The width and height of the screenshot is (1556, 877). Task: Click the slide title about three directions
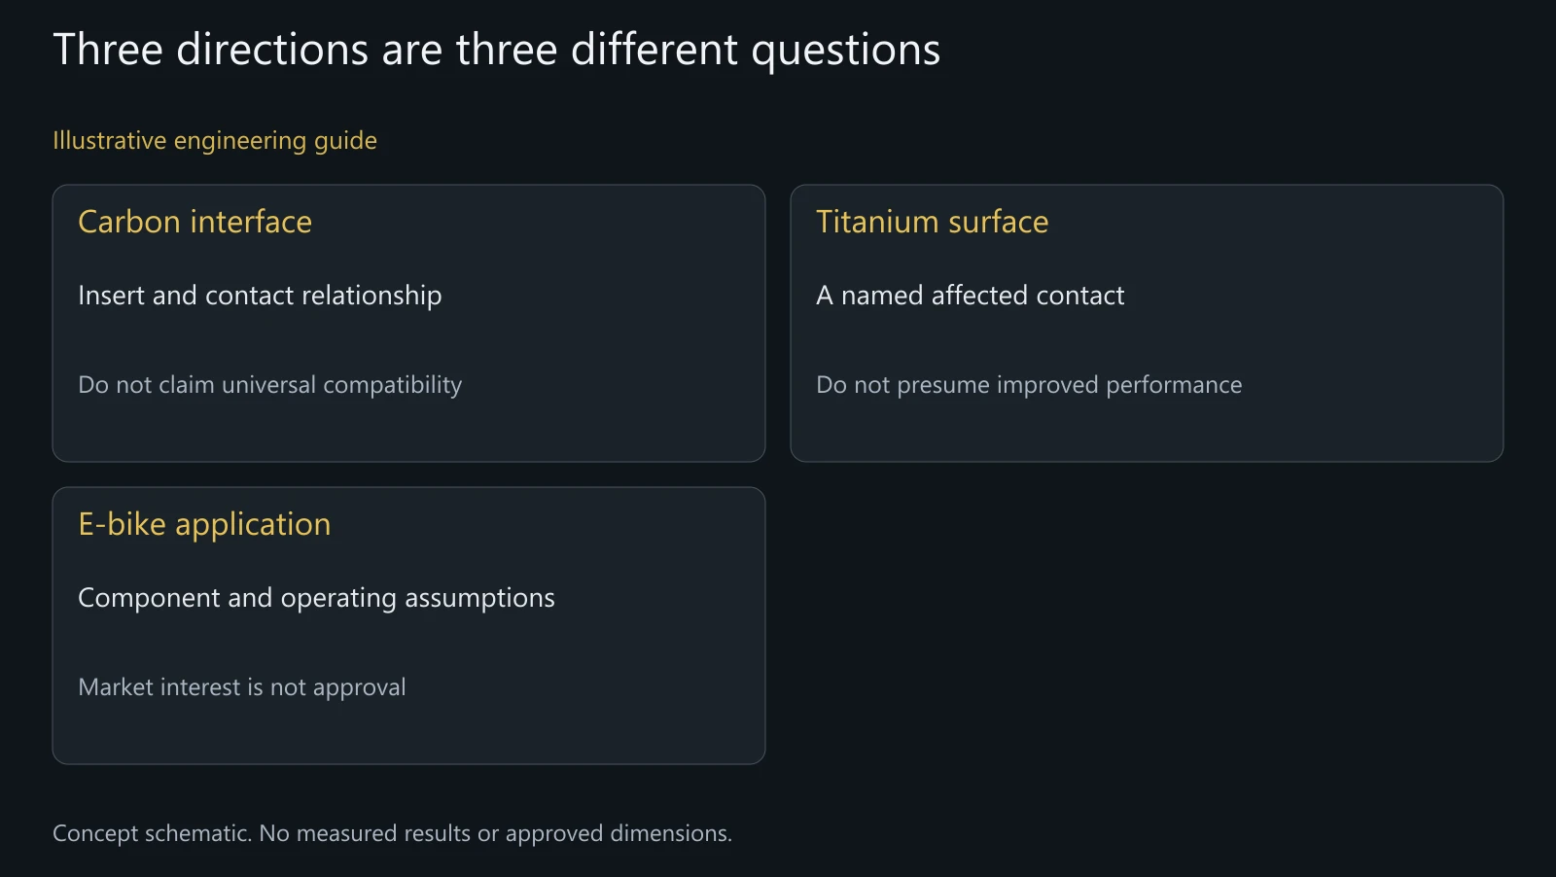pyautogui.click(x=496, y=51)
